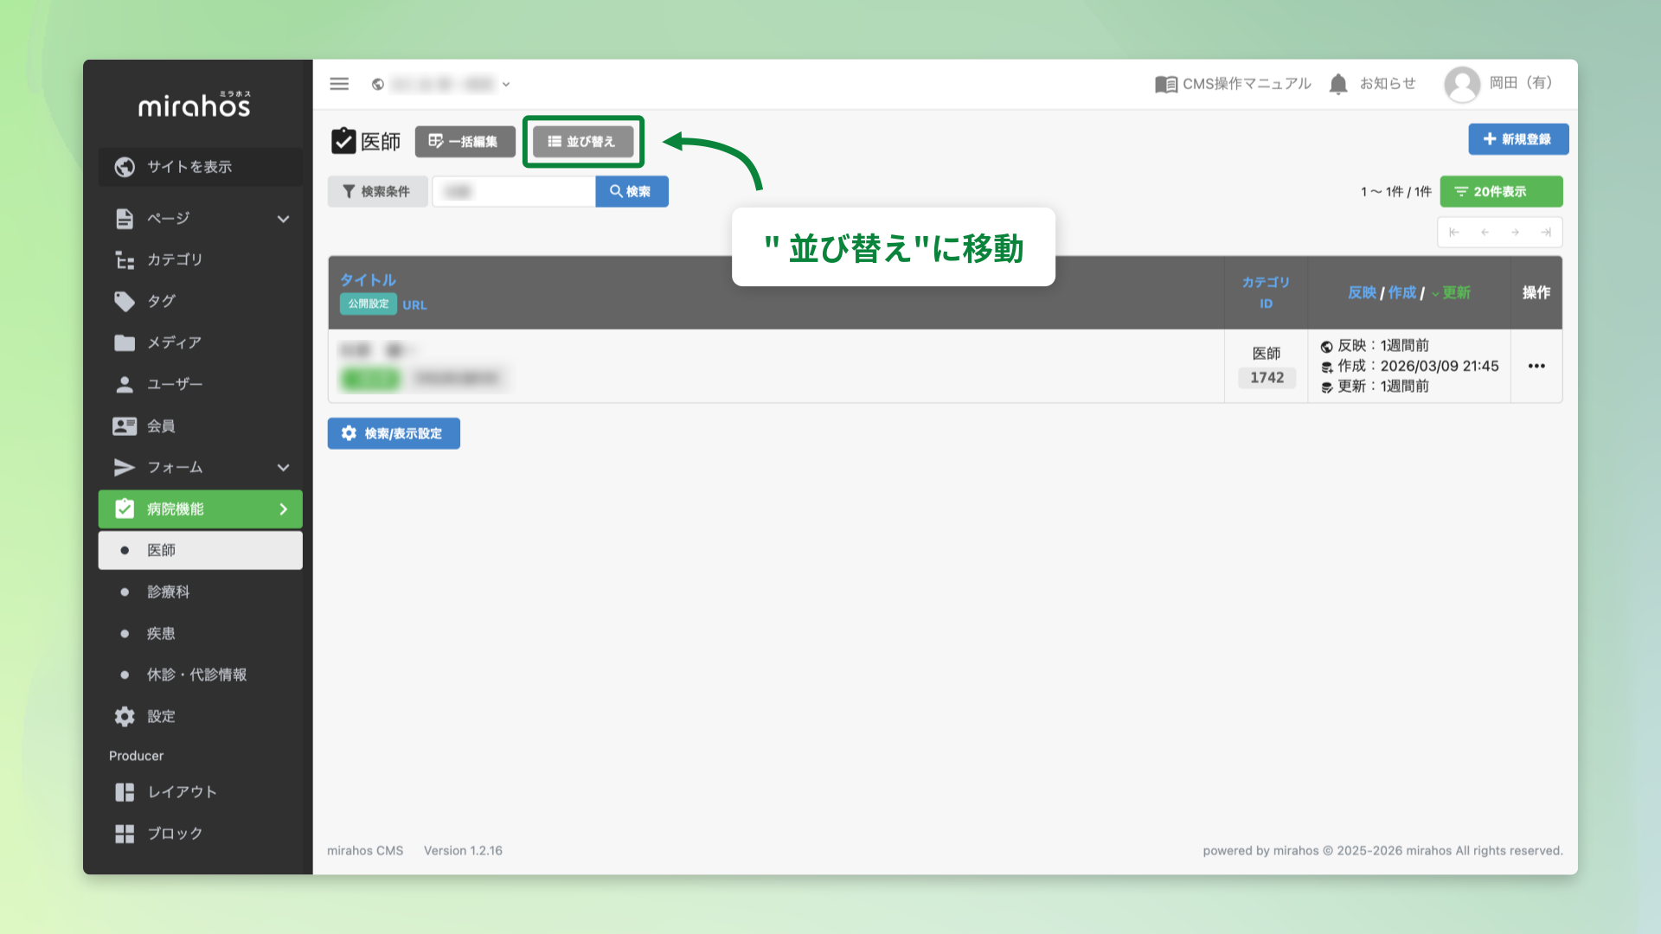Viewport: 1661px width, 934px height.
Task: Open the row actions three-dot menu
Action: 1536,366
